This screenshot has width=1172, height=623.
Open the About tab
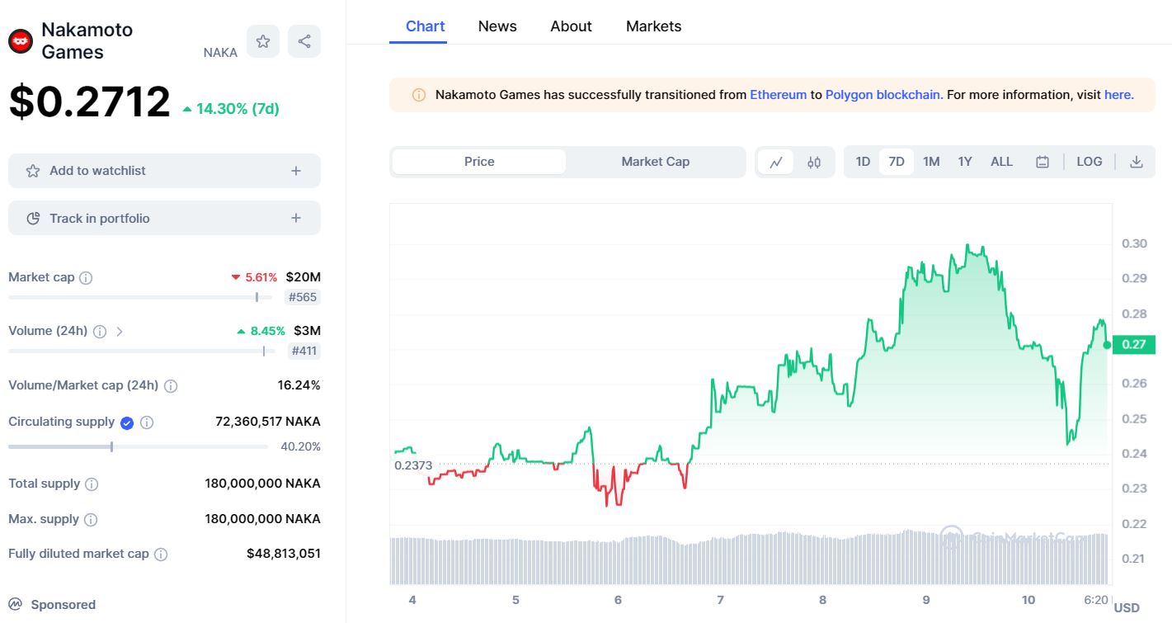point(572,26)
